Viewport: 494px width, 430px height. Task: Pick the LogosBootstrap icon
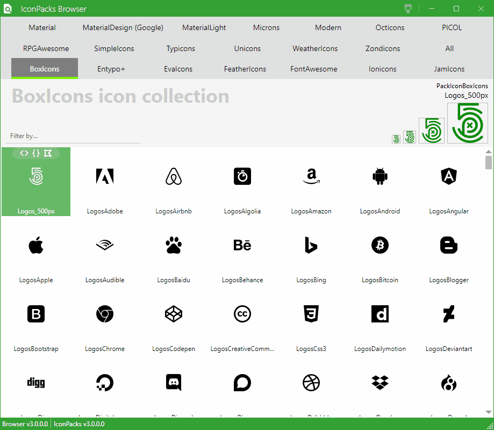click(36, 314)
